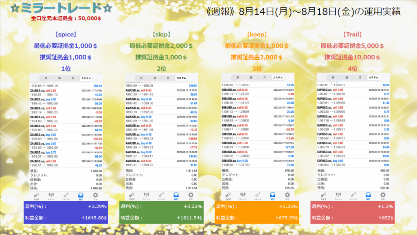
Task: Tap the trade icon in skip panel
Action: [x=162, y=196]
